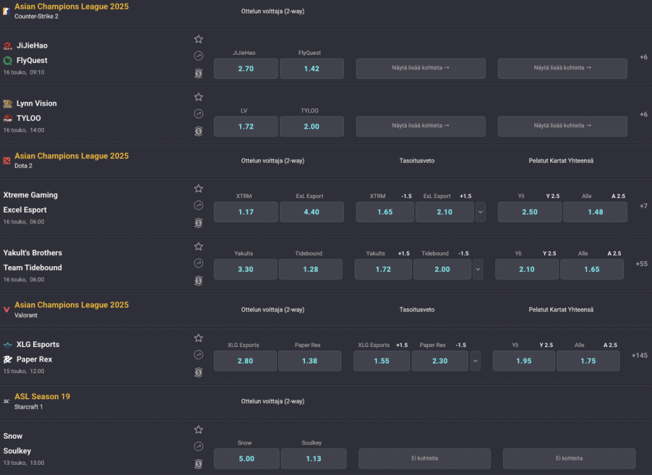652x475 pixels.
Task: Click the Lynn Vision team logo
Action: point(8,104)
